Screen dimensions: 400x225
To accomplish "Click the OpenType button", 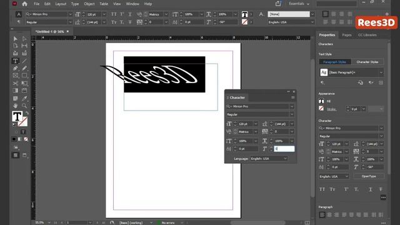I will [369, 176].
